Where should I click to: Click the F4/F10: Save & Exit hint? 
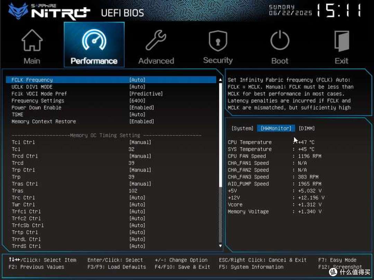tap(182, 267)
